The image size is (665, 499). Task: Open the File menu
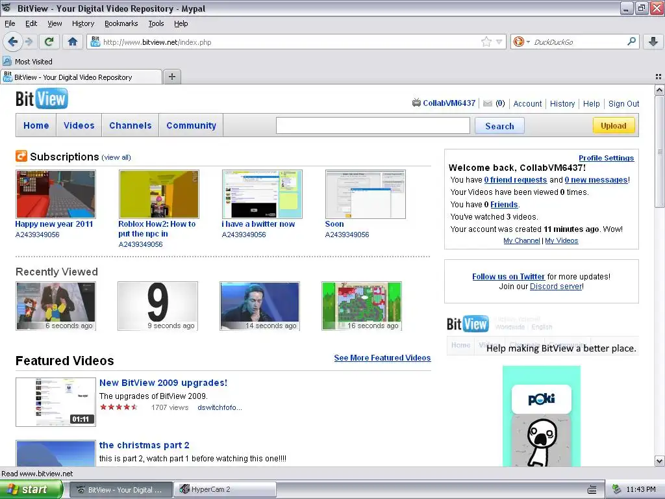coord(10,23)
